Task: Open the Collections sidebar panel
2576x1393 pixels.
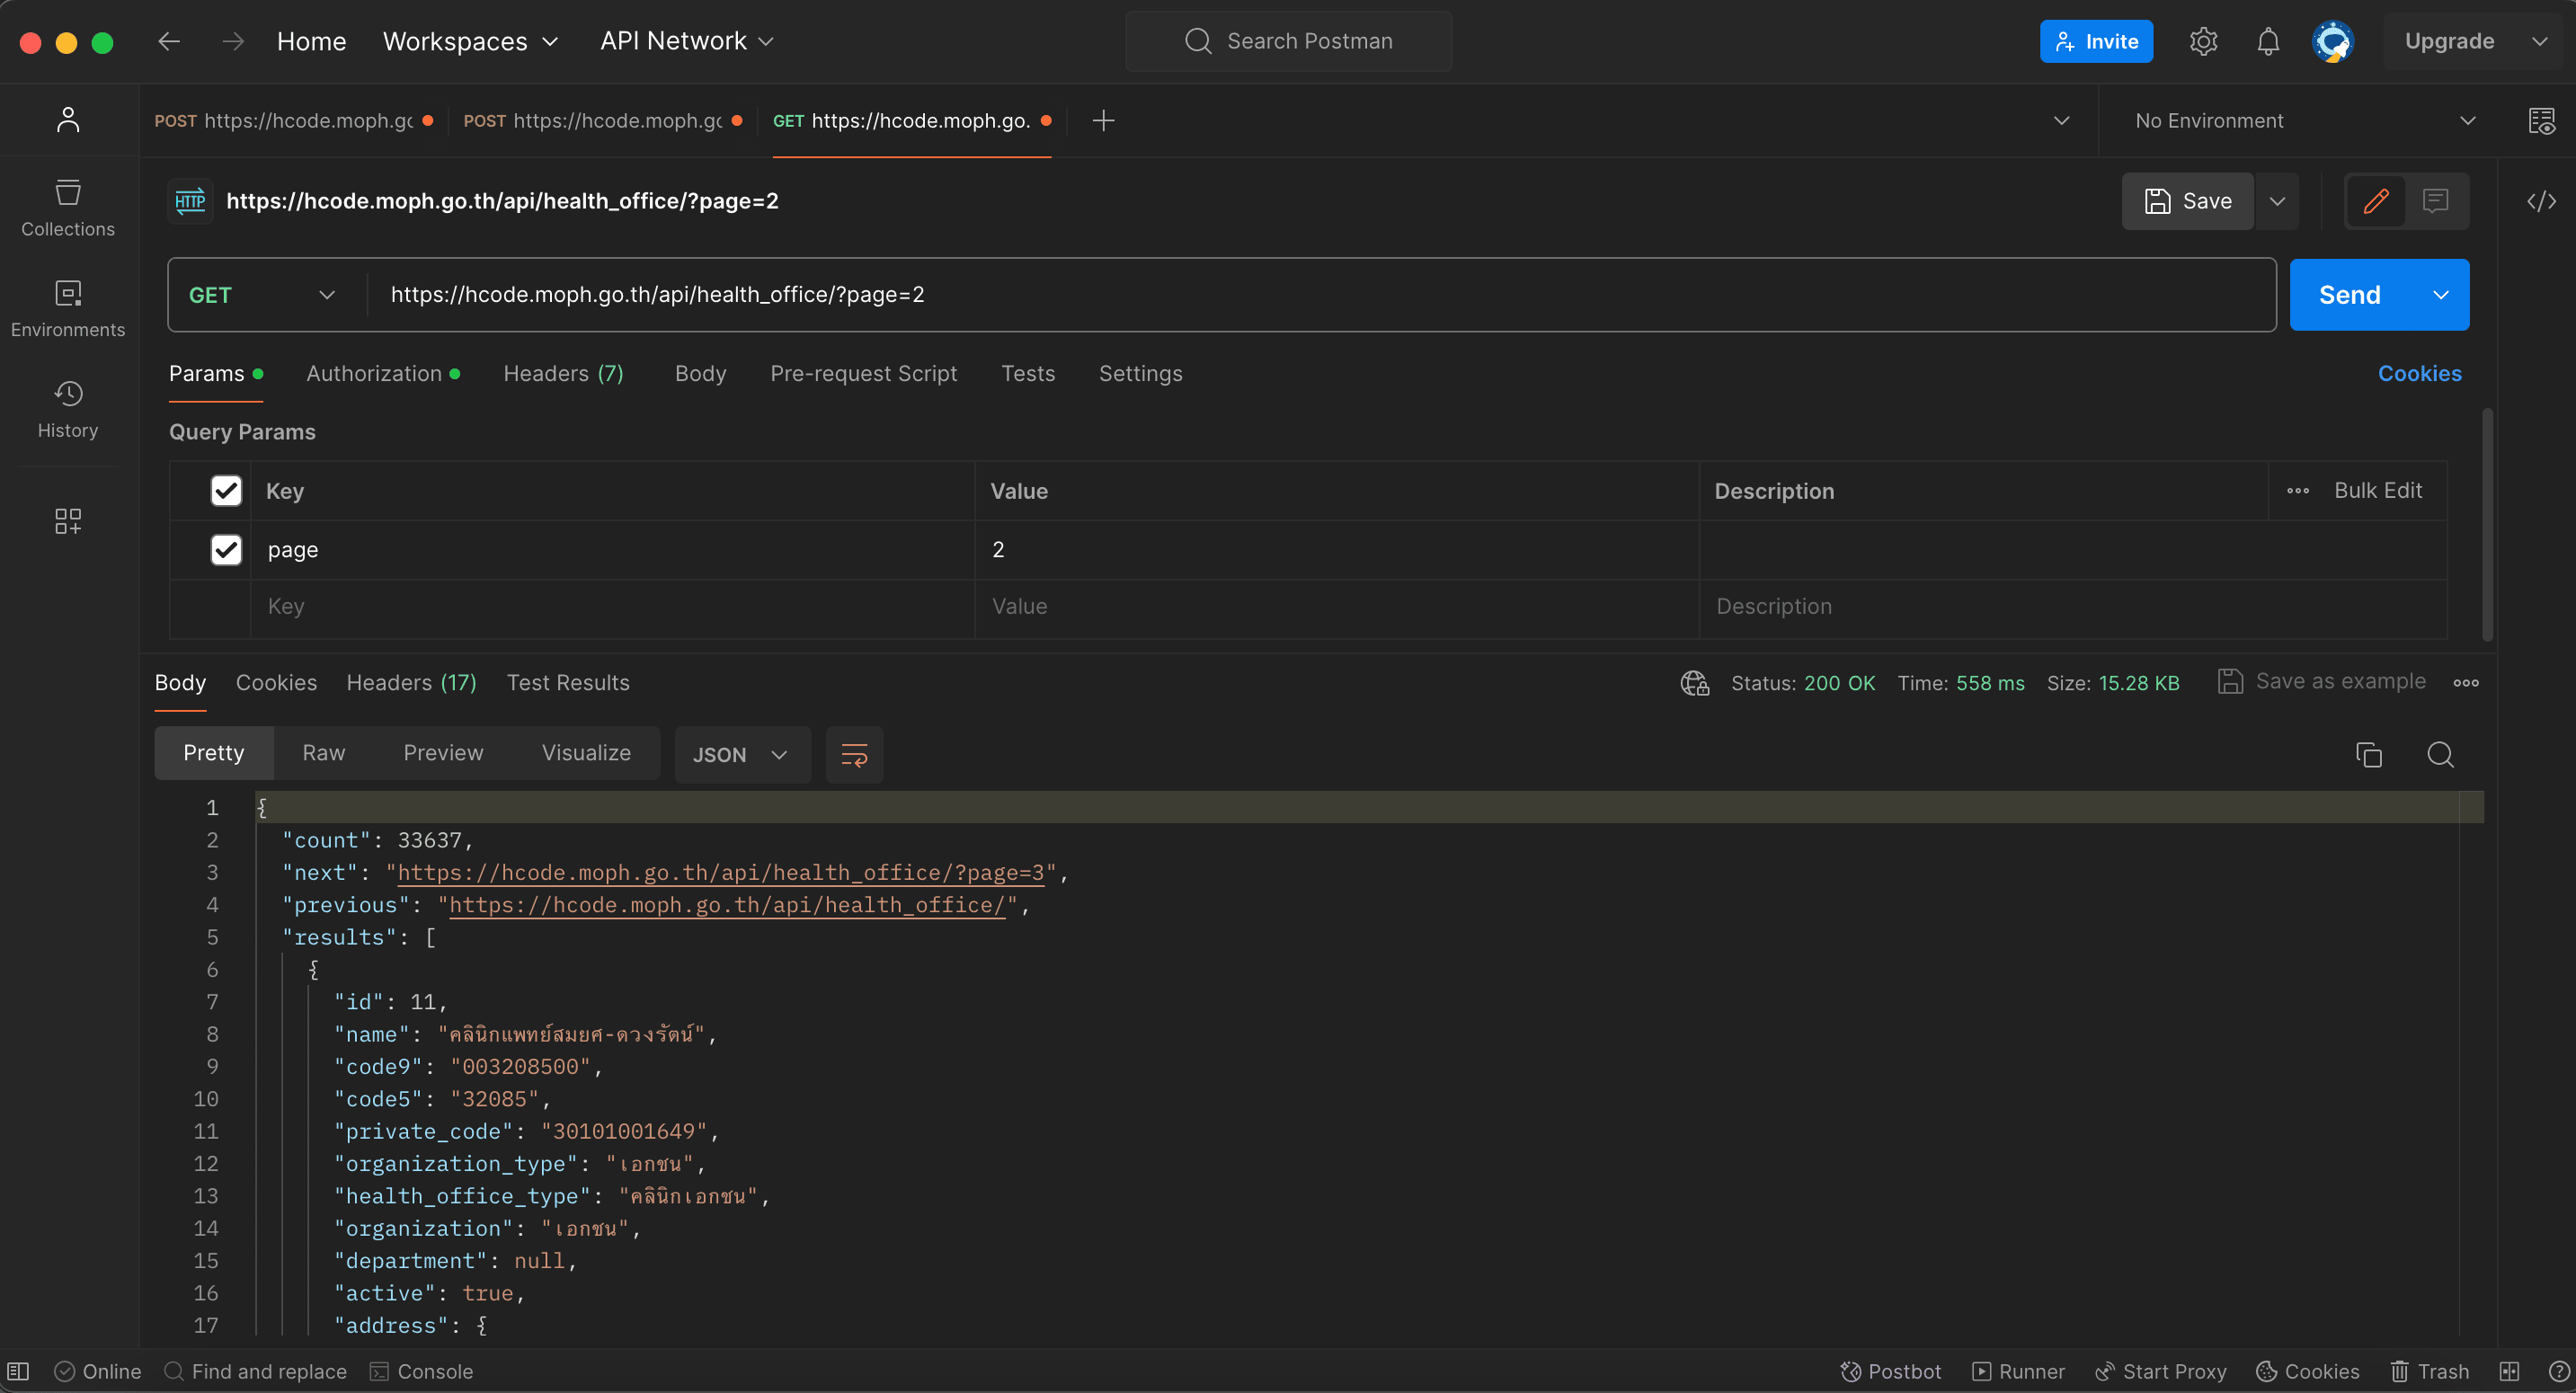Action: coord(68,207)
